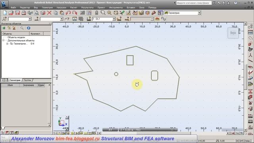This screenshot has width=254, height=143.
Task: Copy with the duplicate pages icon
Action: (56, 13)
